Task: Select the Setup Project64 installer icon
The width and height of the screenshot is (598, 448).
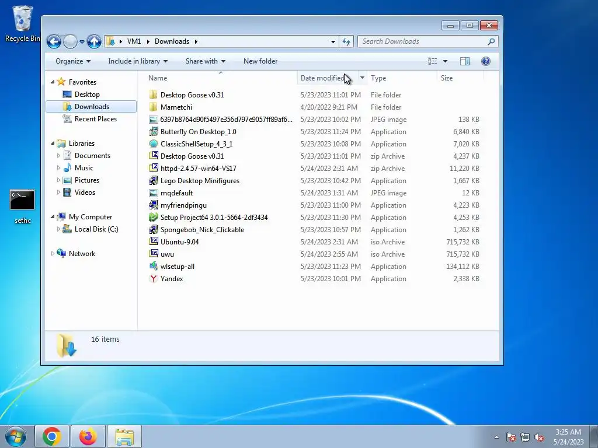Action: point(154,218)
